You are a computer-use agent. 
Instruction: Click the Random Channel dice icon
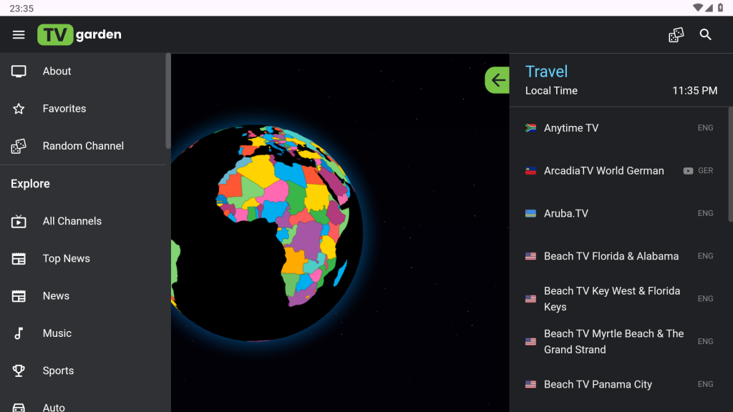pyautogui.click(x=19, y=146)
